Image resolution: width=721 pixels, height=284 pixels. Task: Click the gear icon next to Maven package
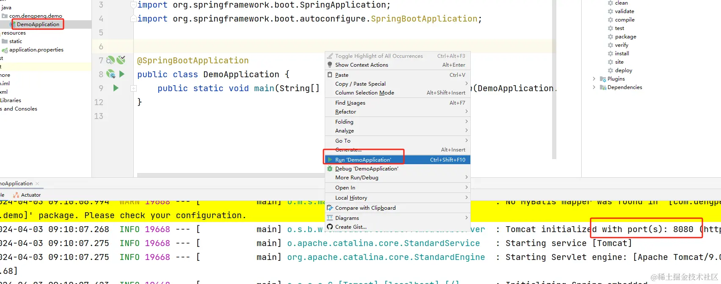tap(611, 37)
